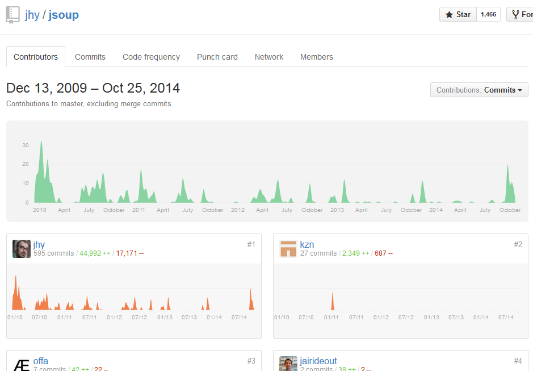This screenshot has height=371, width=533.
Task: Open the Contributions: Commits dropdown
Action: tap(479, 90)
